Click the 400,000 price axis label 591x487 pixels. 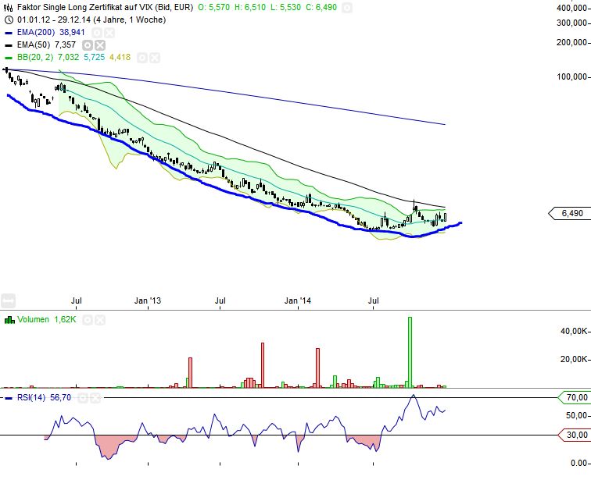click(x=571, y=8)
